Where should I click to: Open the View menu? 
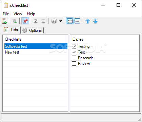point(18,14)
